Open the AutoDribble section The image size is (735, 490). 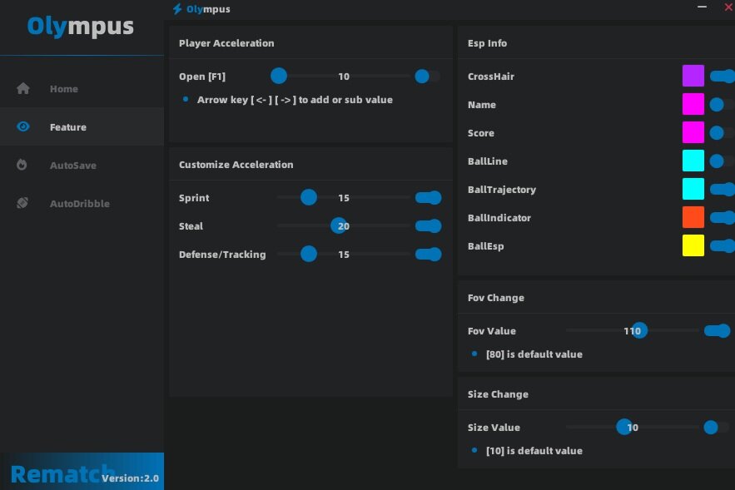[82, 203]
